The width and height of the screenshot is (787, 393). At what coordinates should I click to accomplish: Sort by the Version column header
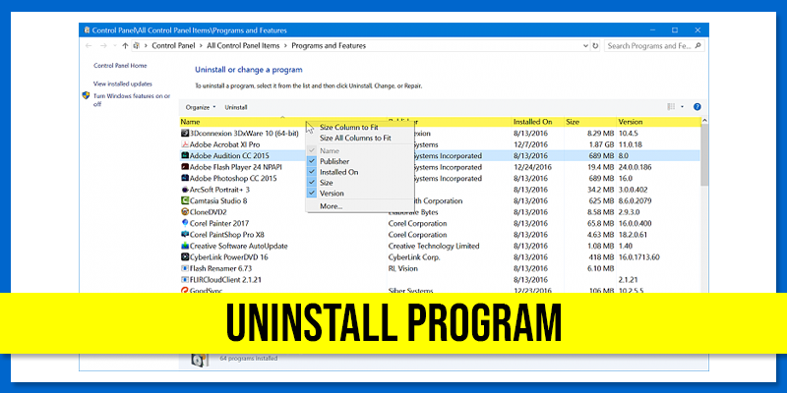pos(630,122)
